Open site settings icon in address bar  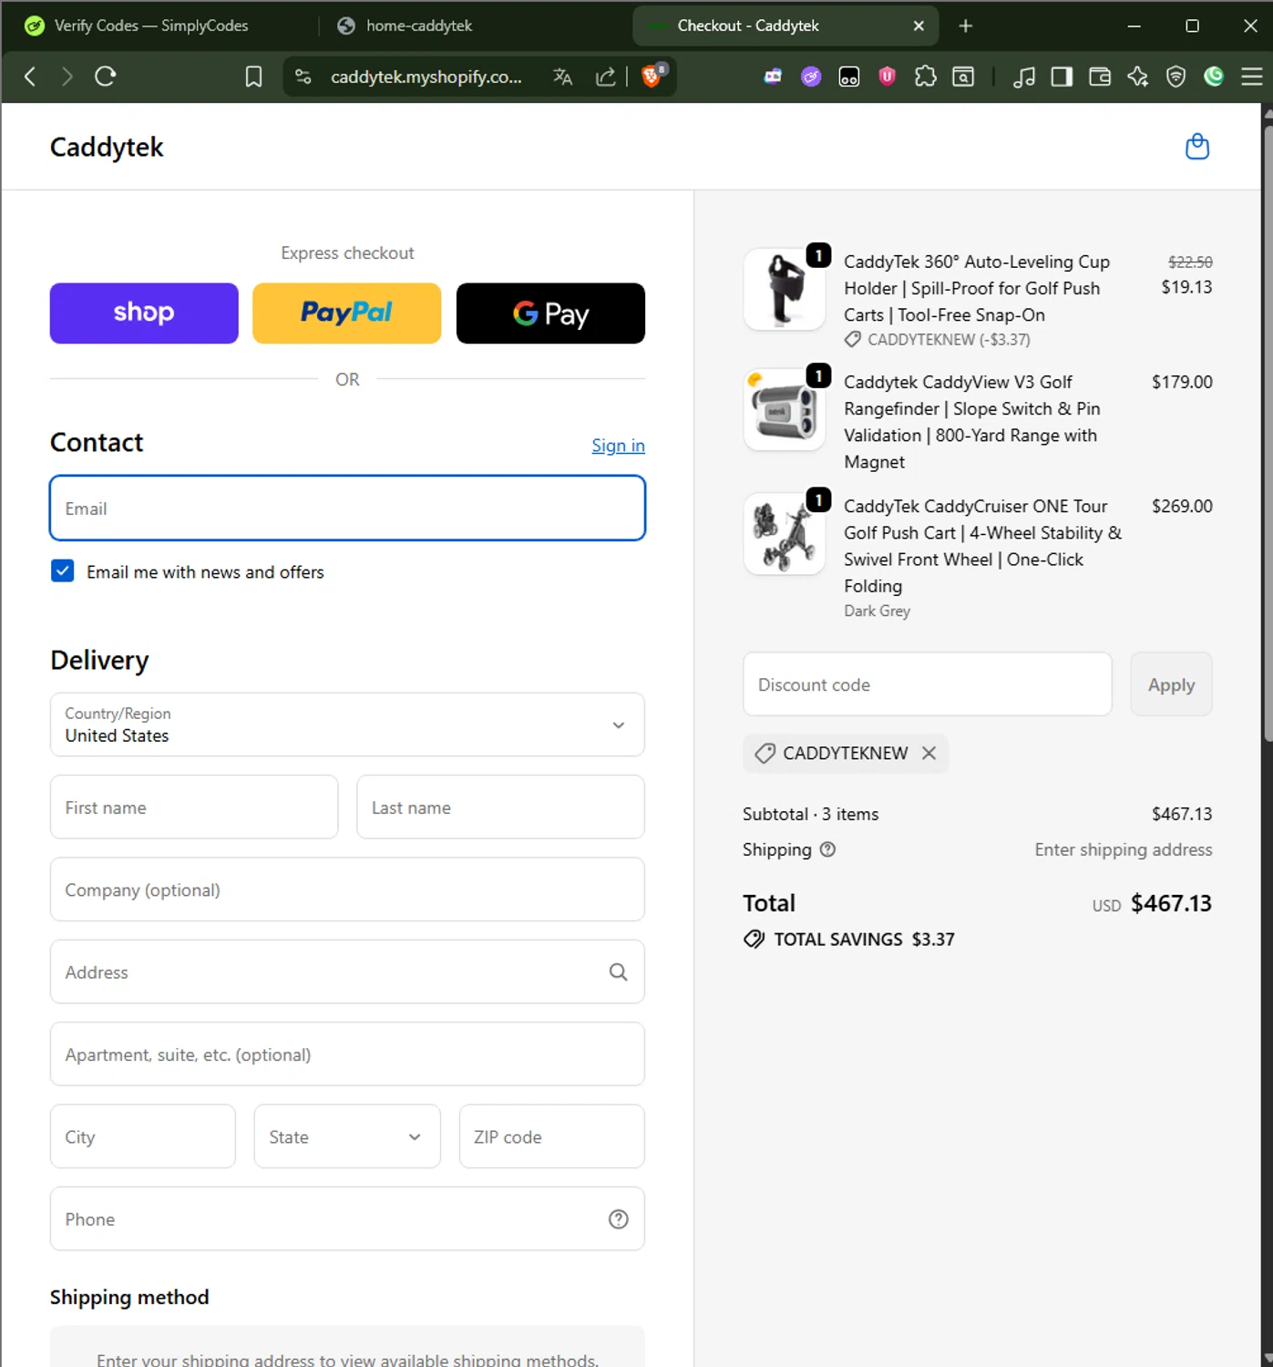303,77
